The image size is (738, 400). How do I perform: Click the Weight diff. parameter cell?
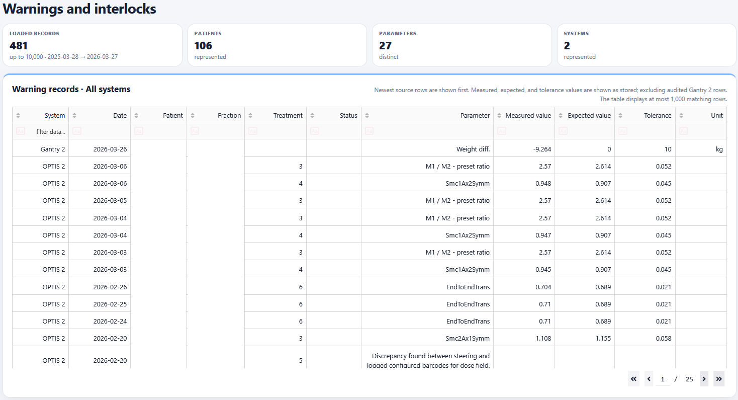coord(427,149)
